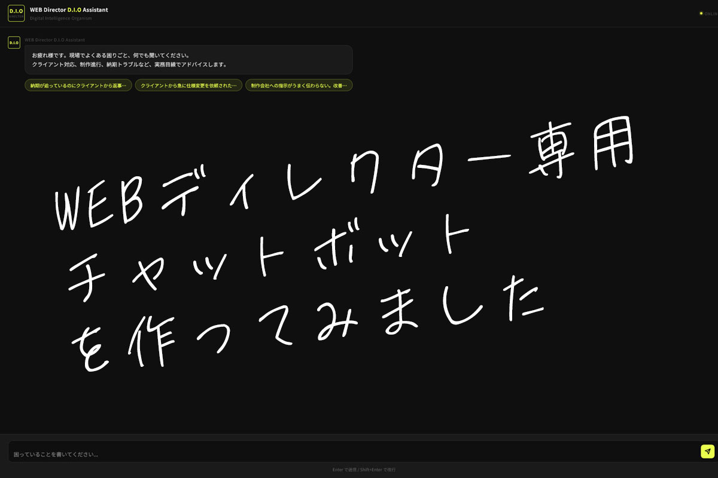Viewport: 718px width, 478px height.
Task: Click the sender name above the greeting bubble
Action: pos(54,40)
